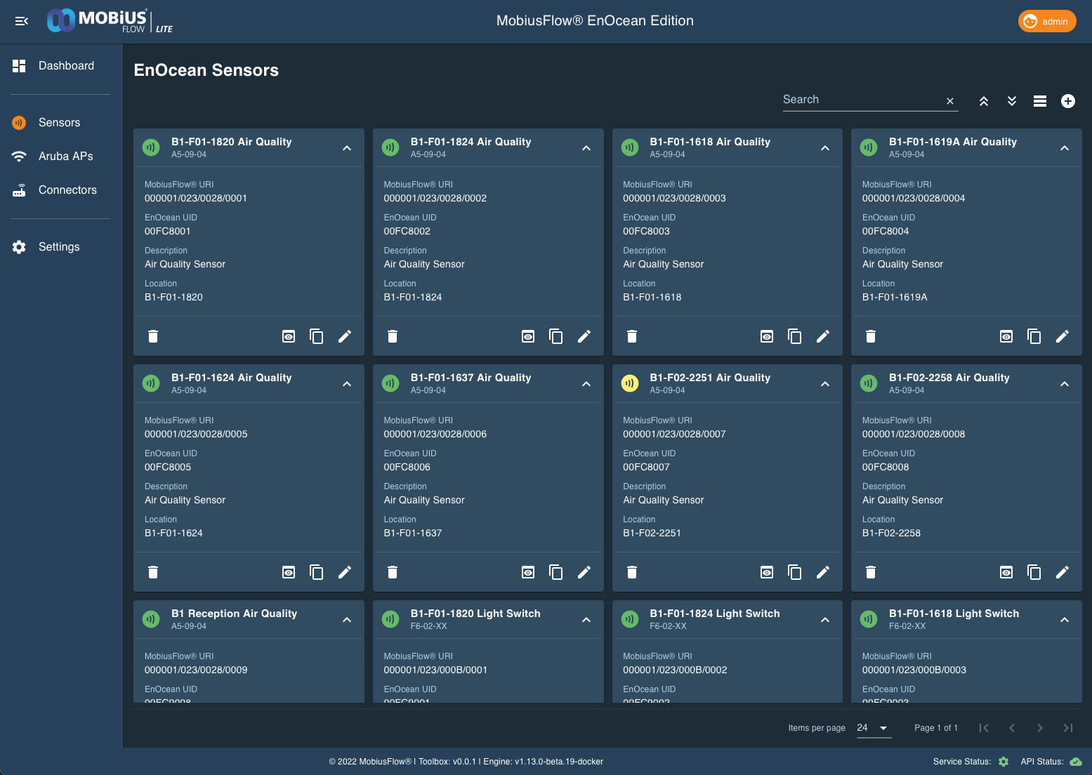Screen dimensions: 1092x775
Task: Duplicate the B1-F01-1619A Air Quality sensor
Action: click(x=1034, y=336)
